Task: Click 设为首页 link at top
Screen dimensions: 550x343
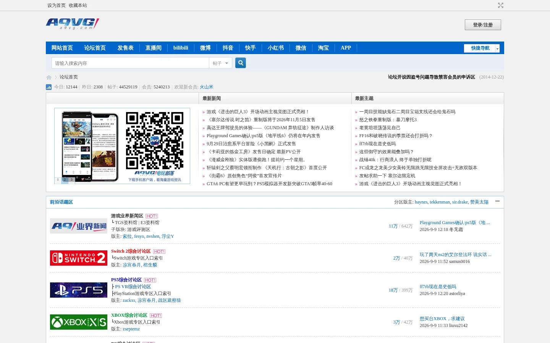Action: tap(57, 5)
